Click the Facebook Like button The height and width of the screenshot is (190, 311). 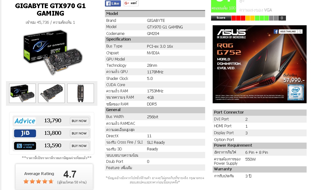pyautogui.click(x=113, y=3)
